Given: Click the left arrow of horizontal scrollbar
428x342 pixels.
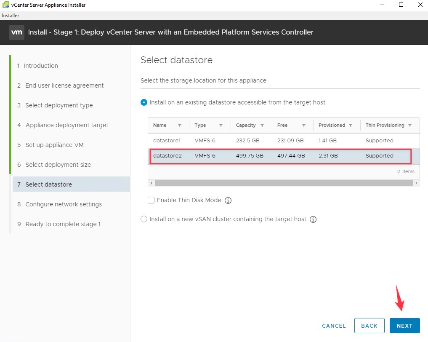Looking at the screenshot, I should (151, 183).
